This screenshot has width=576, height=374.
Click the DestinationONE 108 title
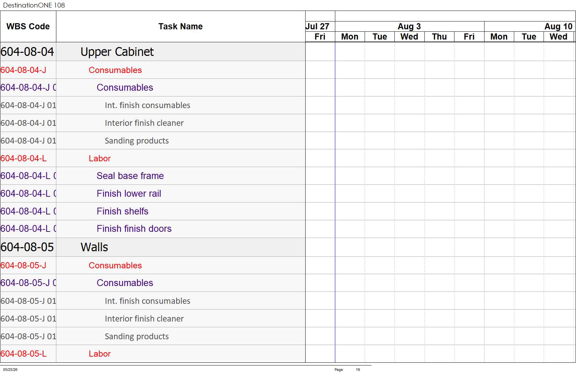[34, 5]
